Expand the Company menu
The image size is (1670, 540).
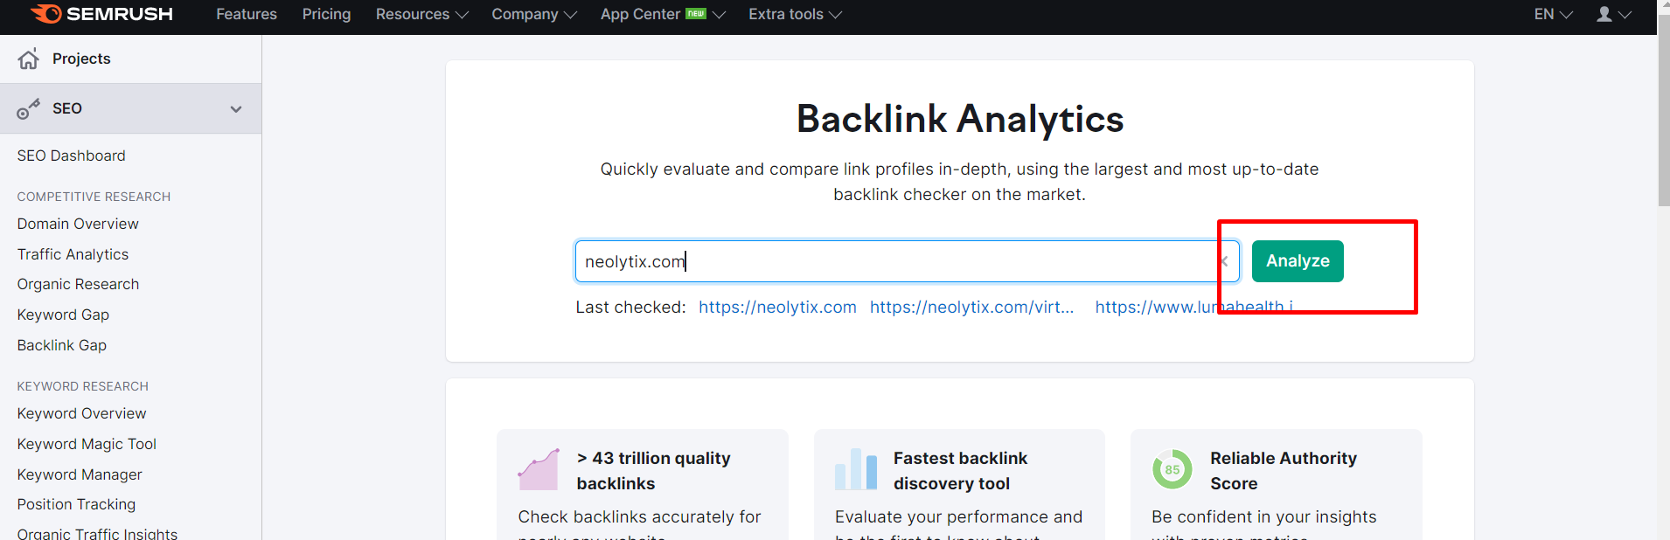(534, 14)
